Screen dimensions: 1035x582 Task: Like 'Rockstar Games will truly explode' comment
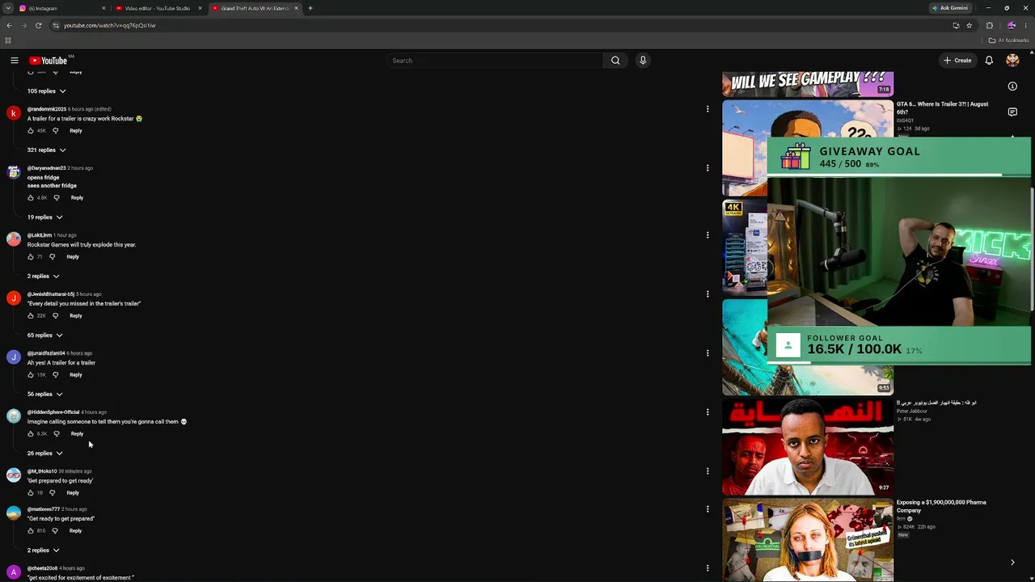(x=31, y=256)
